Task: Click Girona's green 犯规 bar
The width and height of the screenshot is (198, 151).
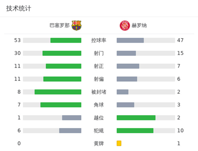Action: [x=135, y=131]
